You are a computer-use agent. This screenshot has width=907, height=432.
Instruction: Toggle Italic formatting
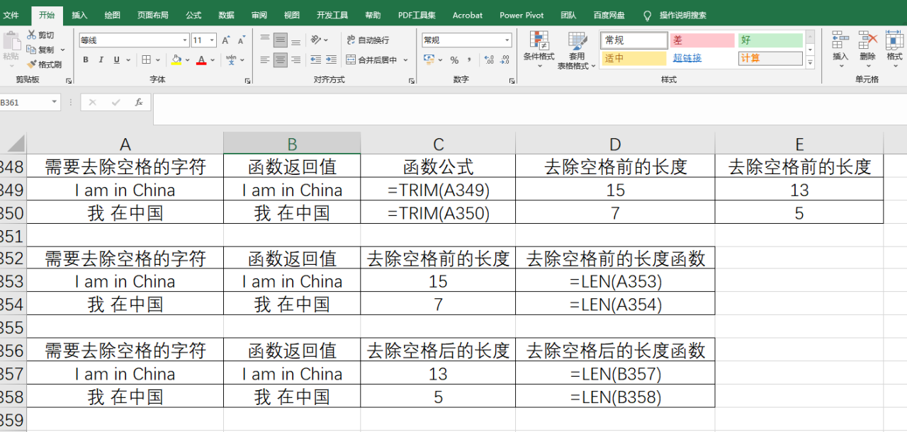click(x=101, y=60)
